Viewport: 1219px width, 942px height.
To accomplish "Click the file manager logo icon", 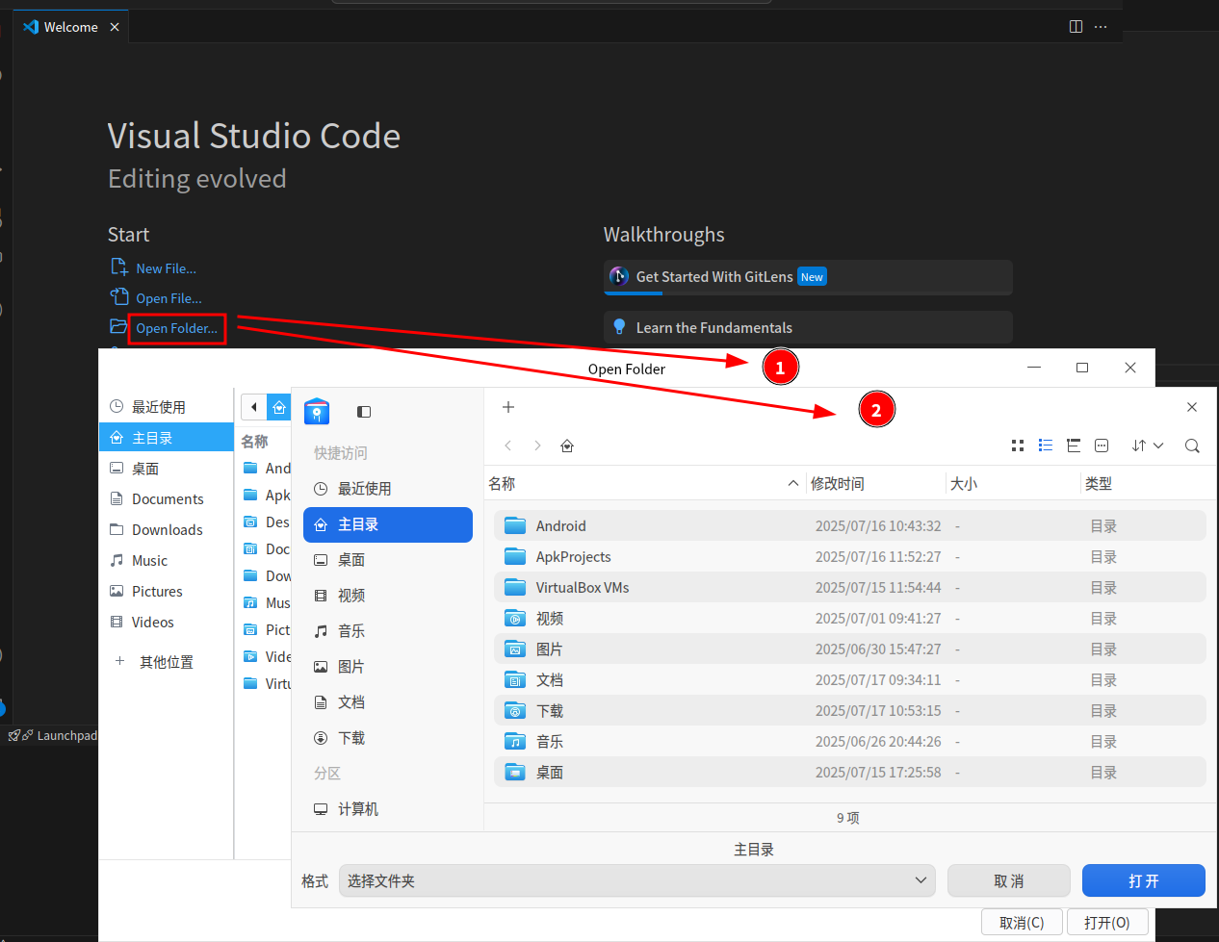I will [x=317, y=411].
